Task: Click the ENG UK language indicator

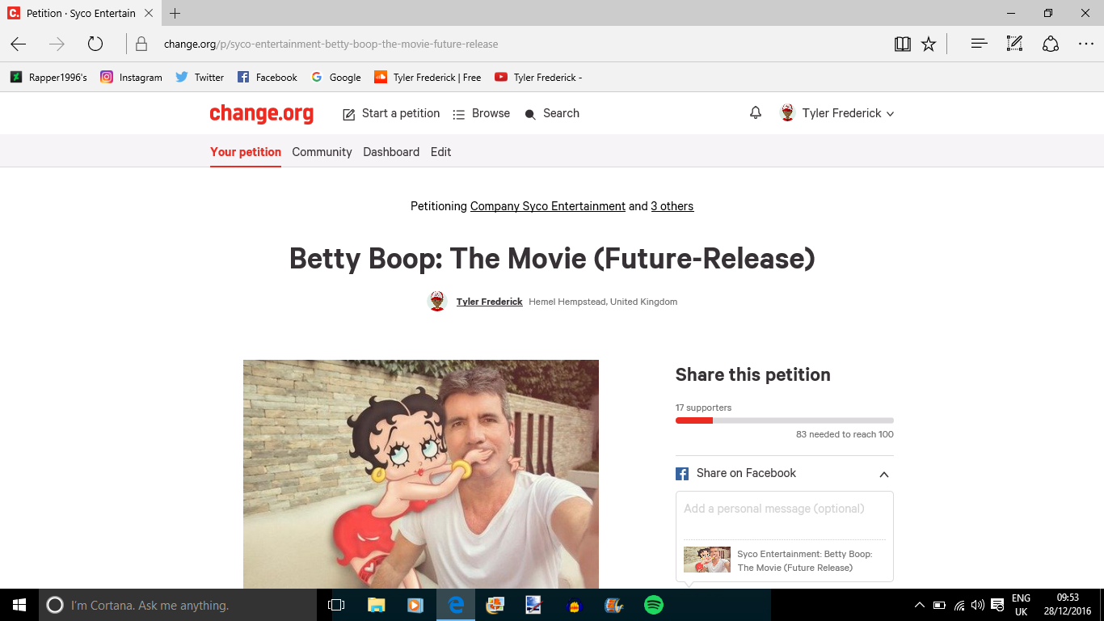Action: 1021,605
